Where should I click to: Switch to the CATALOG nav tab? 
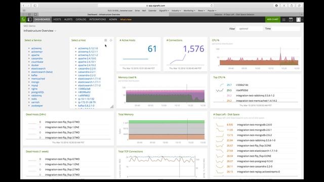pyautogui.click(x=81, y=19)
